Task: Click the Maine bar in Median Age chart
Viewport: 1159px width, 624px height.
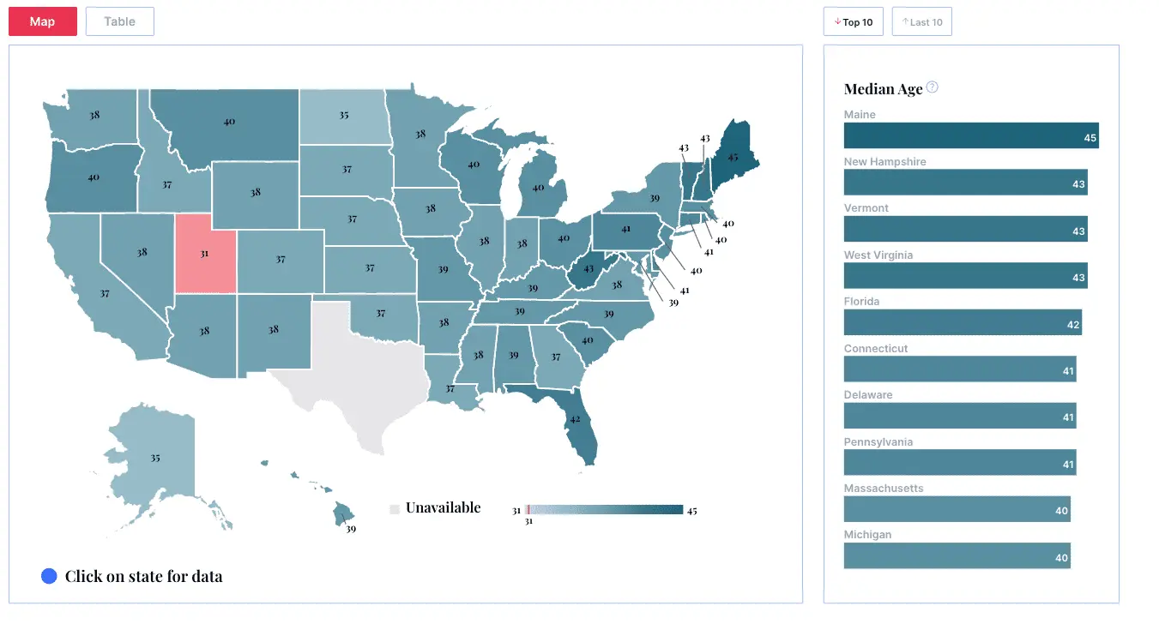Action: [970, 135]
